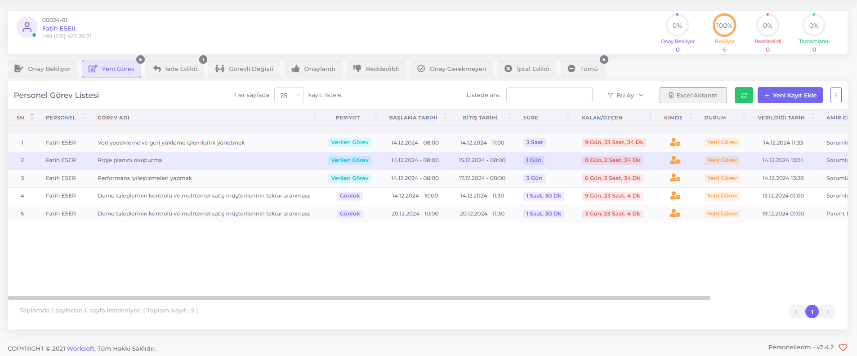Image resolution: width=857 pixels, height=356 pixels.
Task: Click the '6 Gün, 2 Saat, 34 Dk' badge
Action: [612, 178]
